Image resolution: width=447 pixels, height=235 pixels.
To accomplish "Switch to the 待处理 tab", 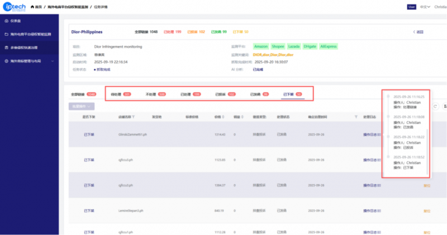I will [x=120, y=94].
